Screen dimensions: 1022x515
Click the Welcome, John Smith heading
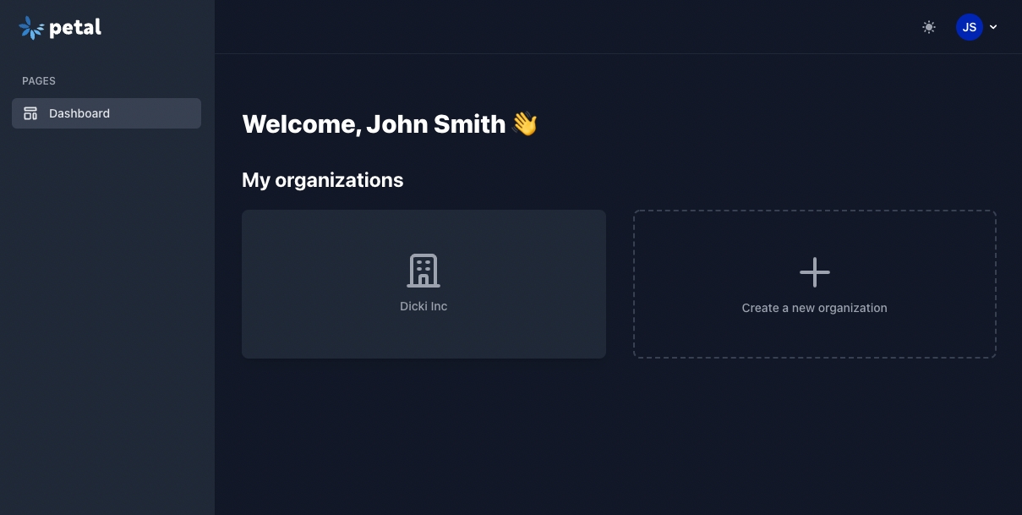tap(374, 124)
